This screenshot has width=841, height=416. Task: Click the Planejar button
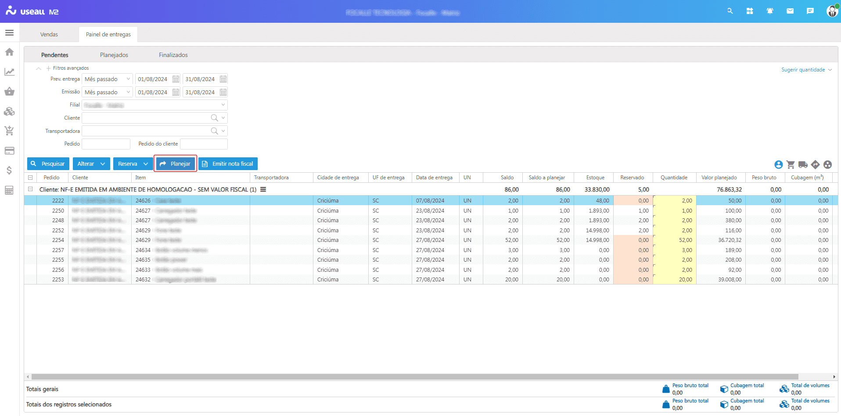[x=176, y=164]
